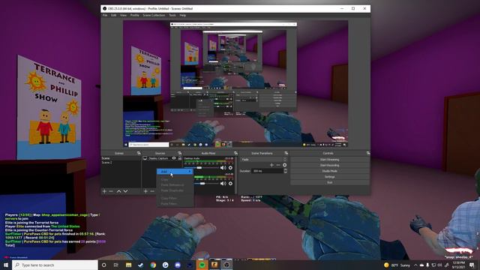
Task: Open the File menu in OBS
Action: tap(105, 15)
